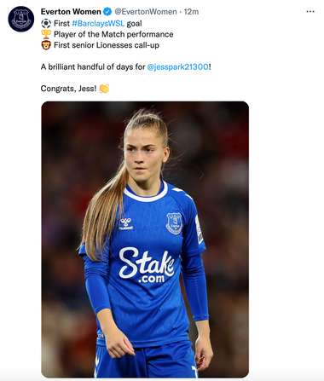Viewport: 324px width, 381px height.
Task: Click the lion face emoji
Action: [46, 45]
